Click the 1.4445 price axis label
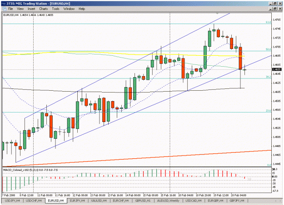 tap(277, 164)
